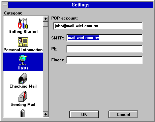Click the category scrollbar track below thumb

tap(45, 69)
